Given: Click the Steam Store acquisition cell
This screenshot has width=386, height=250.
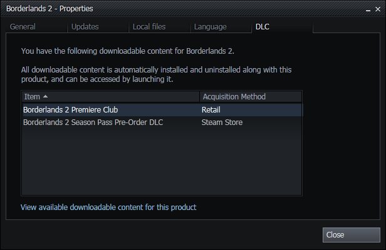Looking at the screenshot, I should (x=222, y=122).
